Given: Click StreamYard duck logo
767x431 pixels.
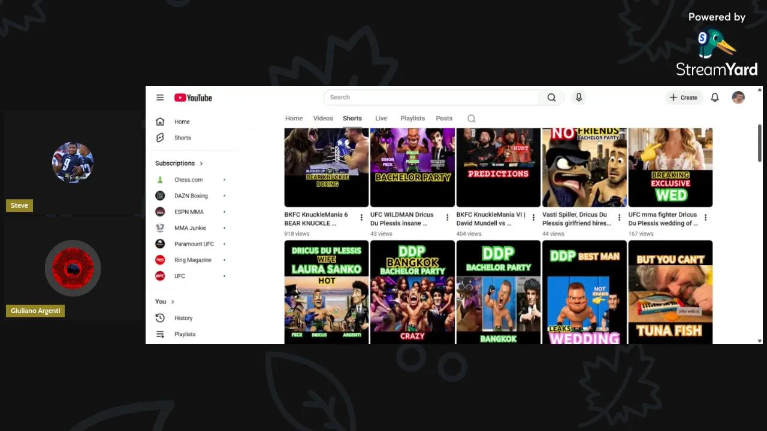Looking at the screenshot, I should coord(715,44).
